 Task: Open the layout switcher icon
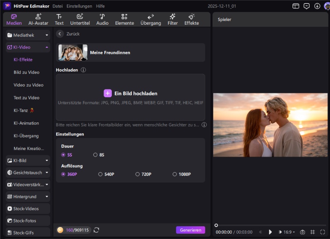pos(296,6)
